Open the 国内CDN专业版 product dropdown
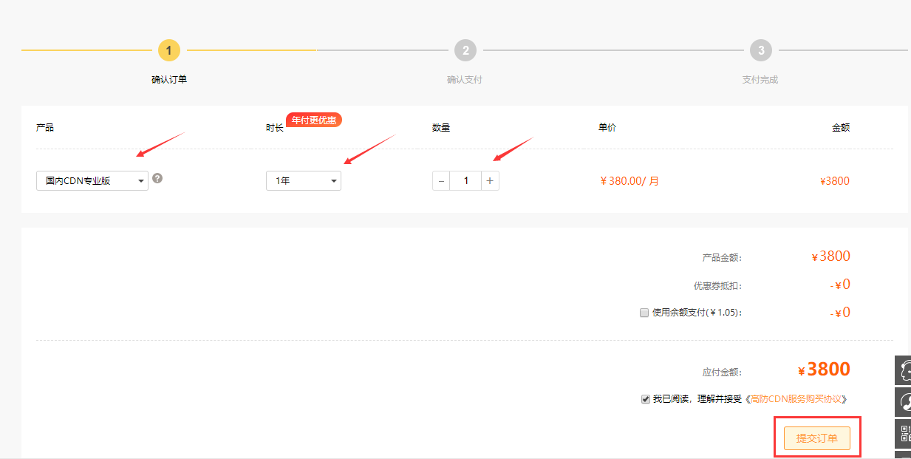The image size is (911, 459). pos(92,181)
